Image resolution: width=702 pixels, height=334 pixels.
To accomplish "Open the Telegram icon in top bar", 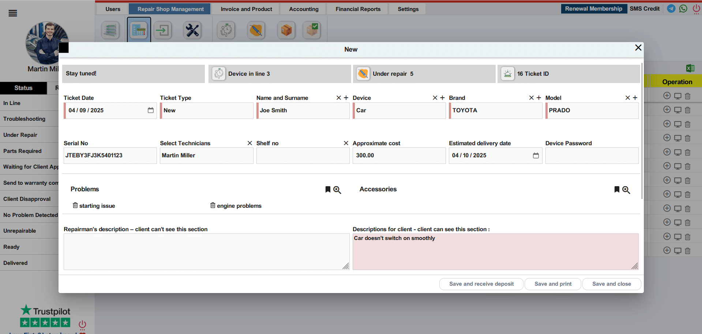I will [x=671, y=8].
